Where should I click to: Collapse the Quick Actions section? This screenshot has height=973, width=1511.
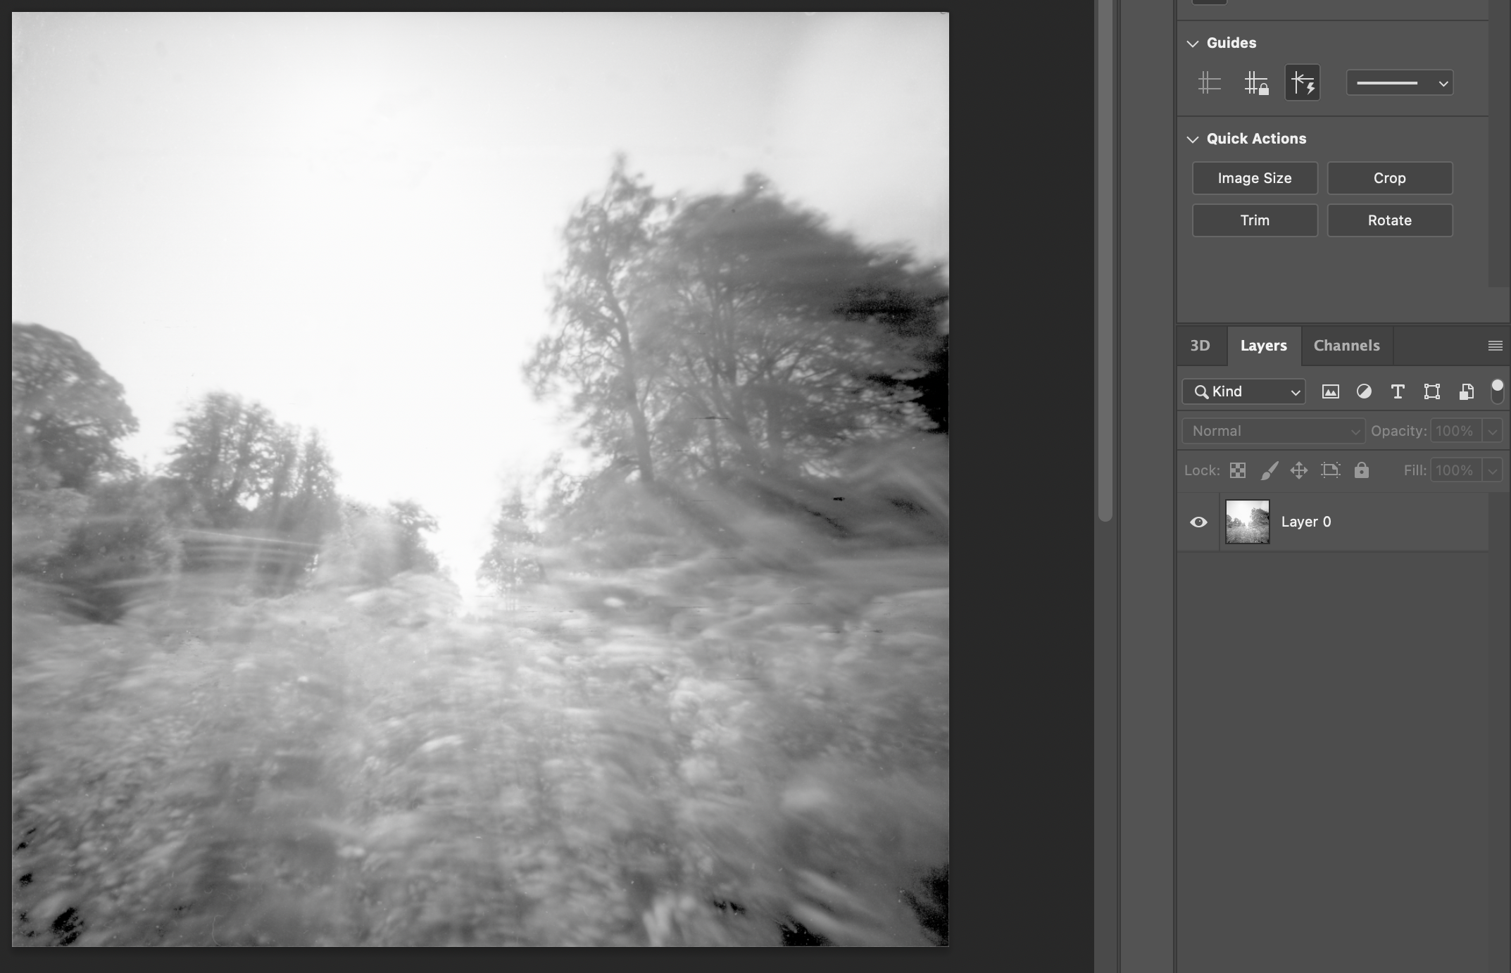click(1192, 139)
